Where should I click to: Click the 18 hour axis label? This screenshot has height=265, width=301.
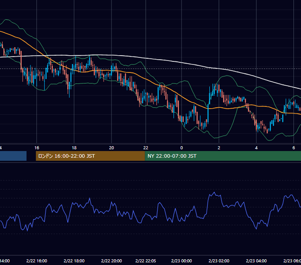coord(74,148)
